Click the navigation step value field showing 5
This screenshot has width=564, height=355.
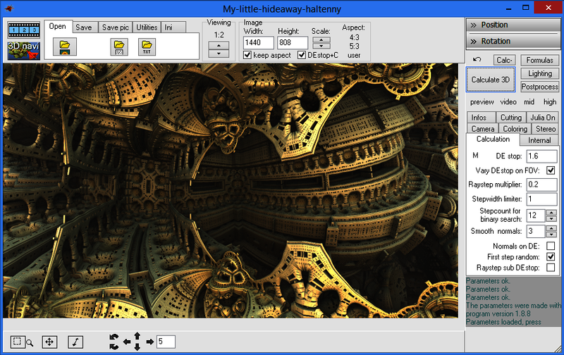[166, 342]
